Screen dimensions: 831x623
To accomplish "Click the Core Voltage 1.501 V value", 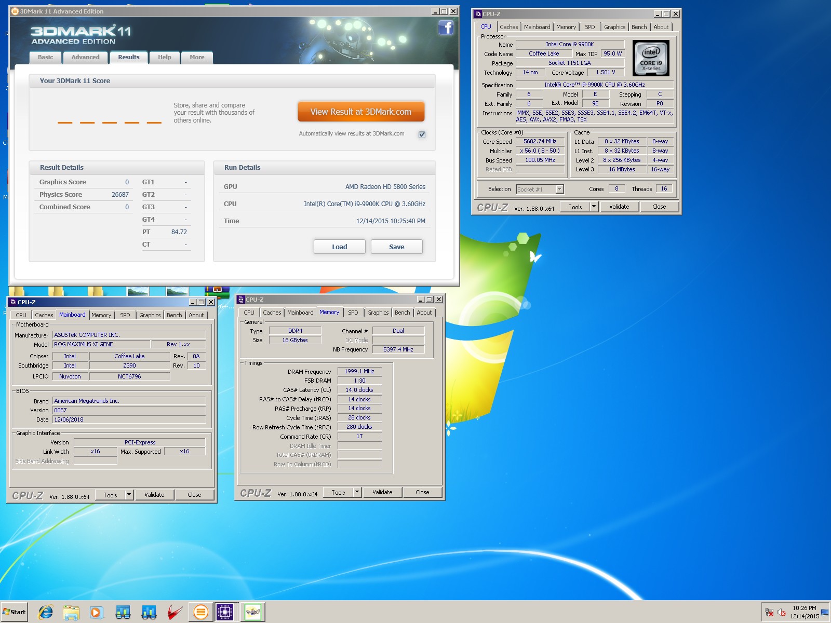I will pyautogui.click(x=605, y=72).
